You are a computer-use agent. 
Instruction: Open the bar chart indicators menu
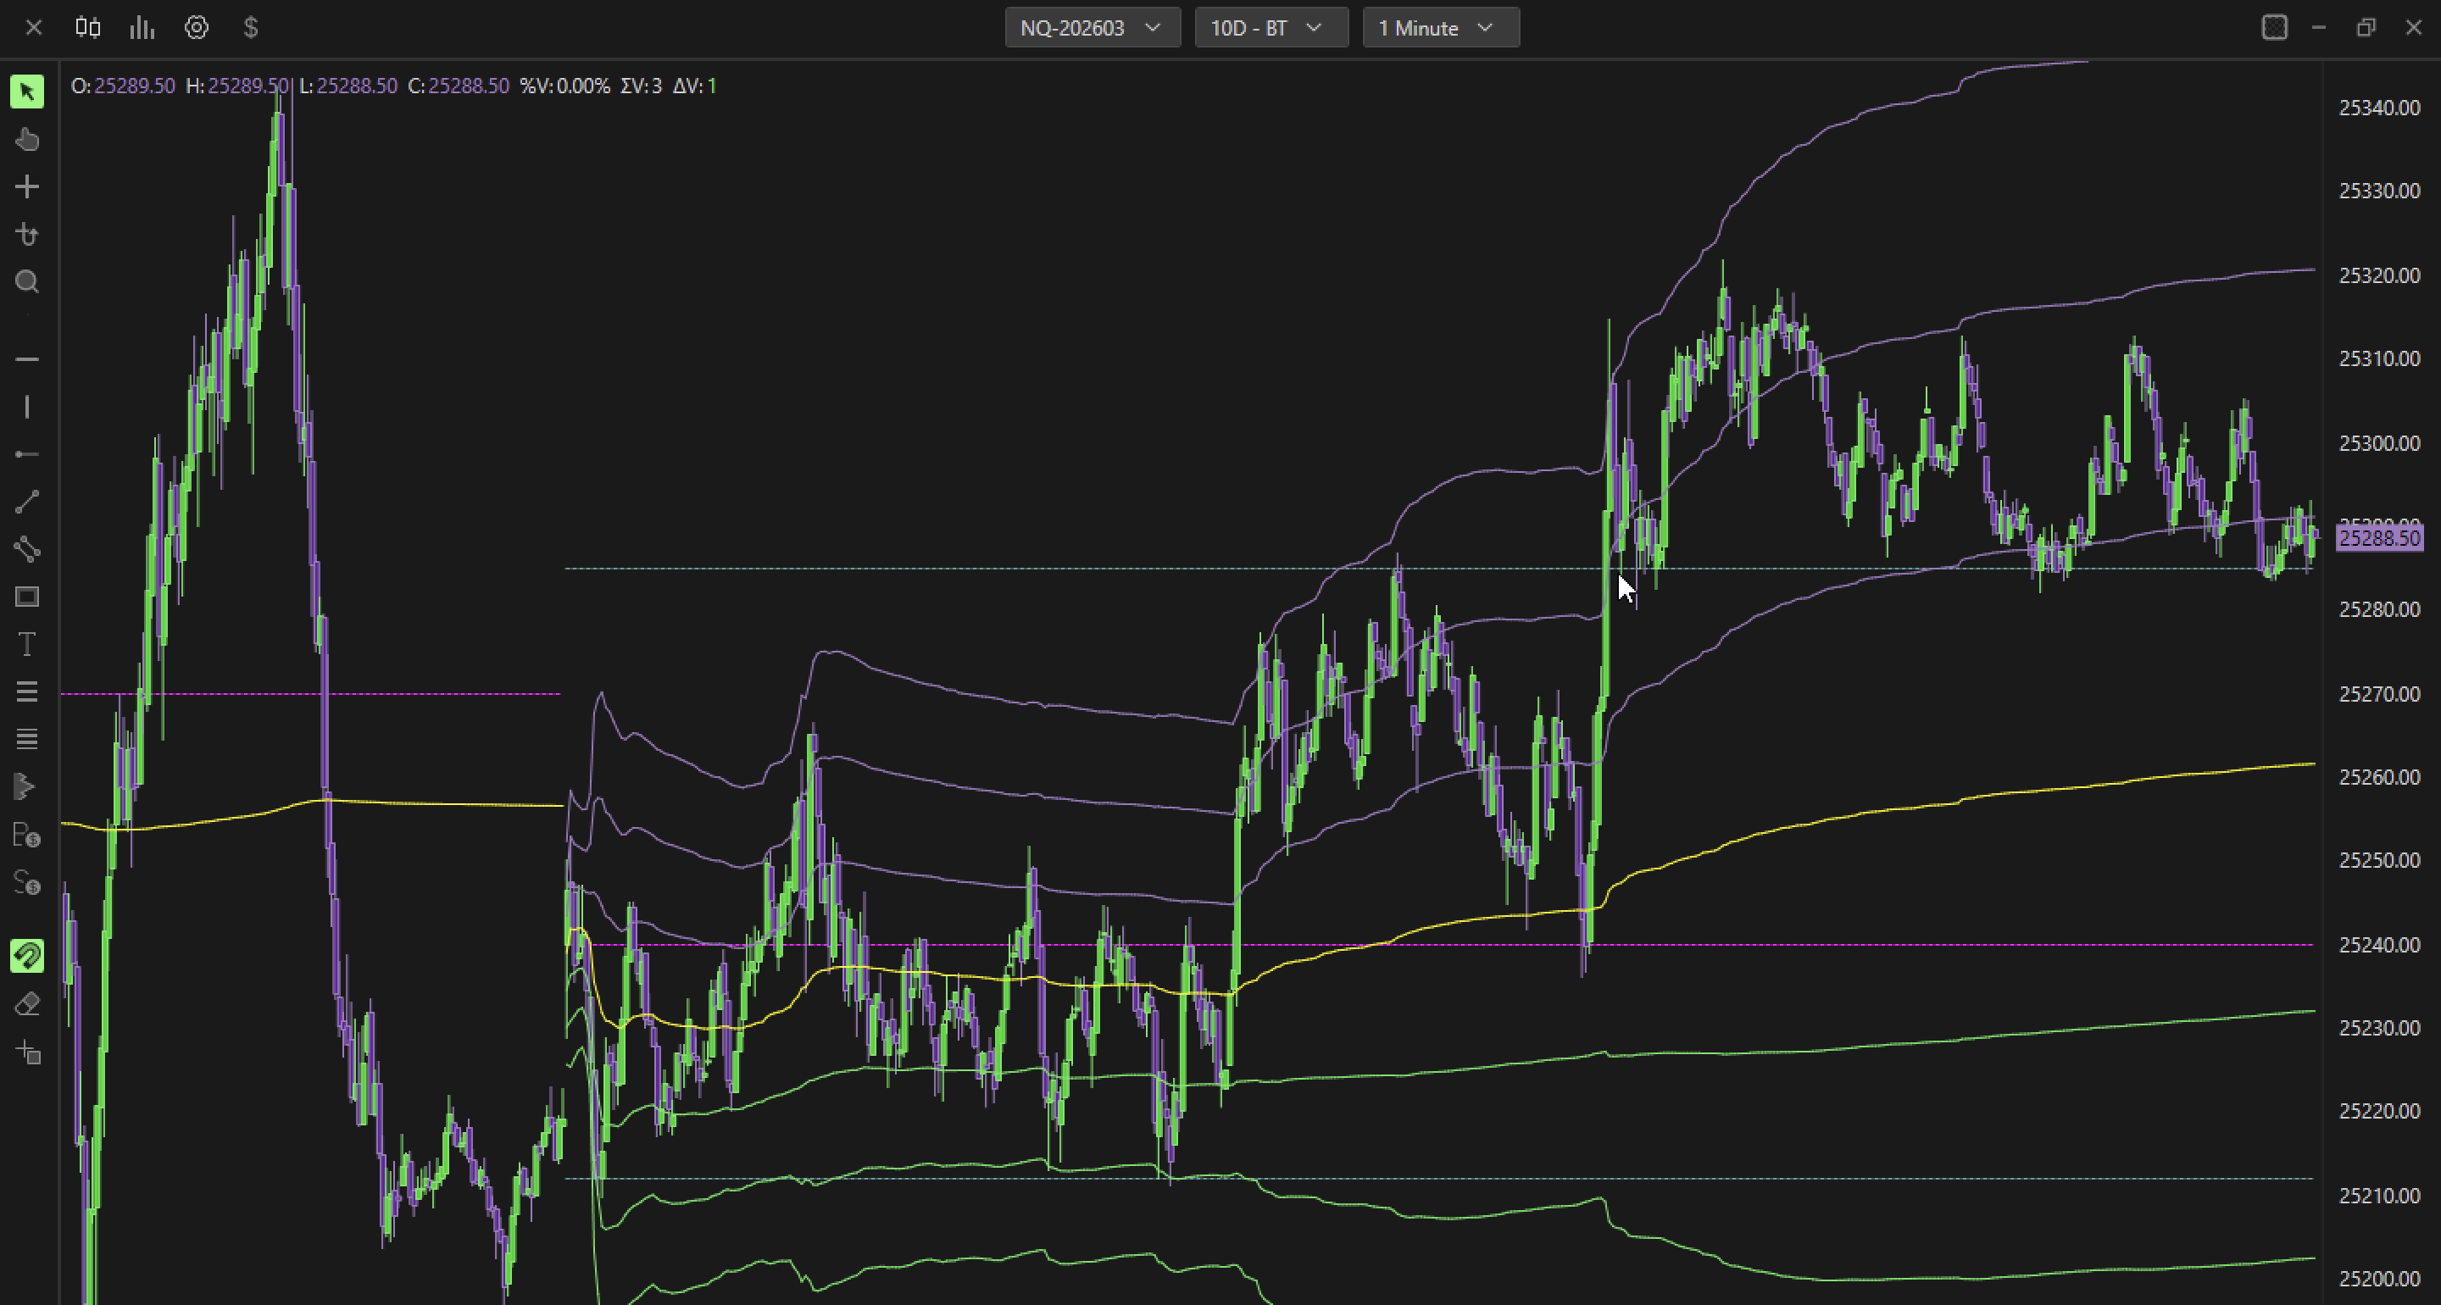coord(142,27)
